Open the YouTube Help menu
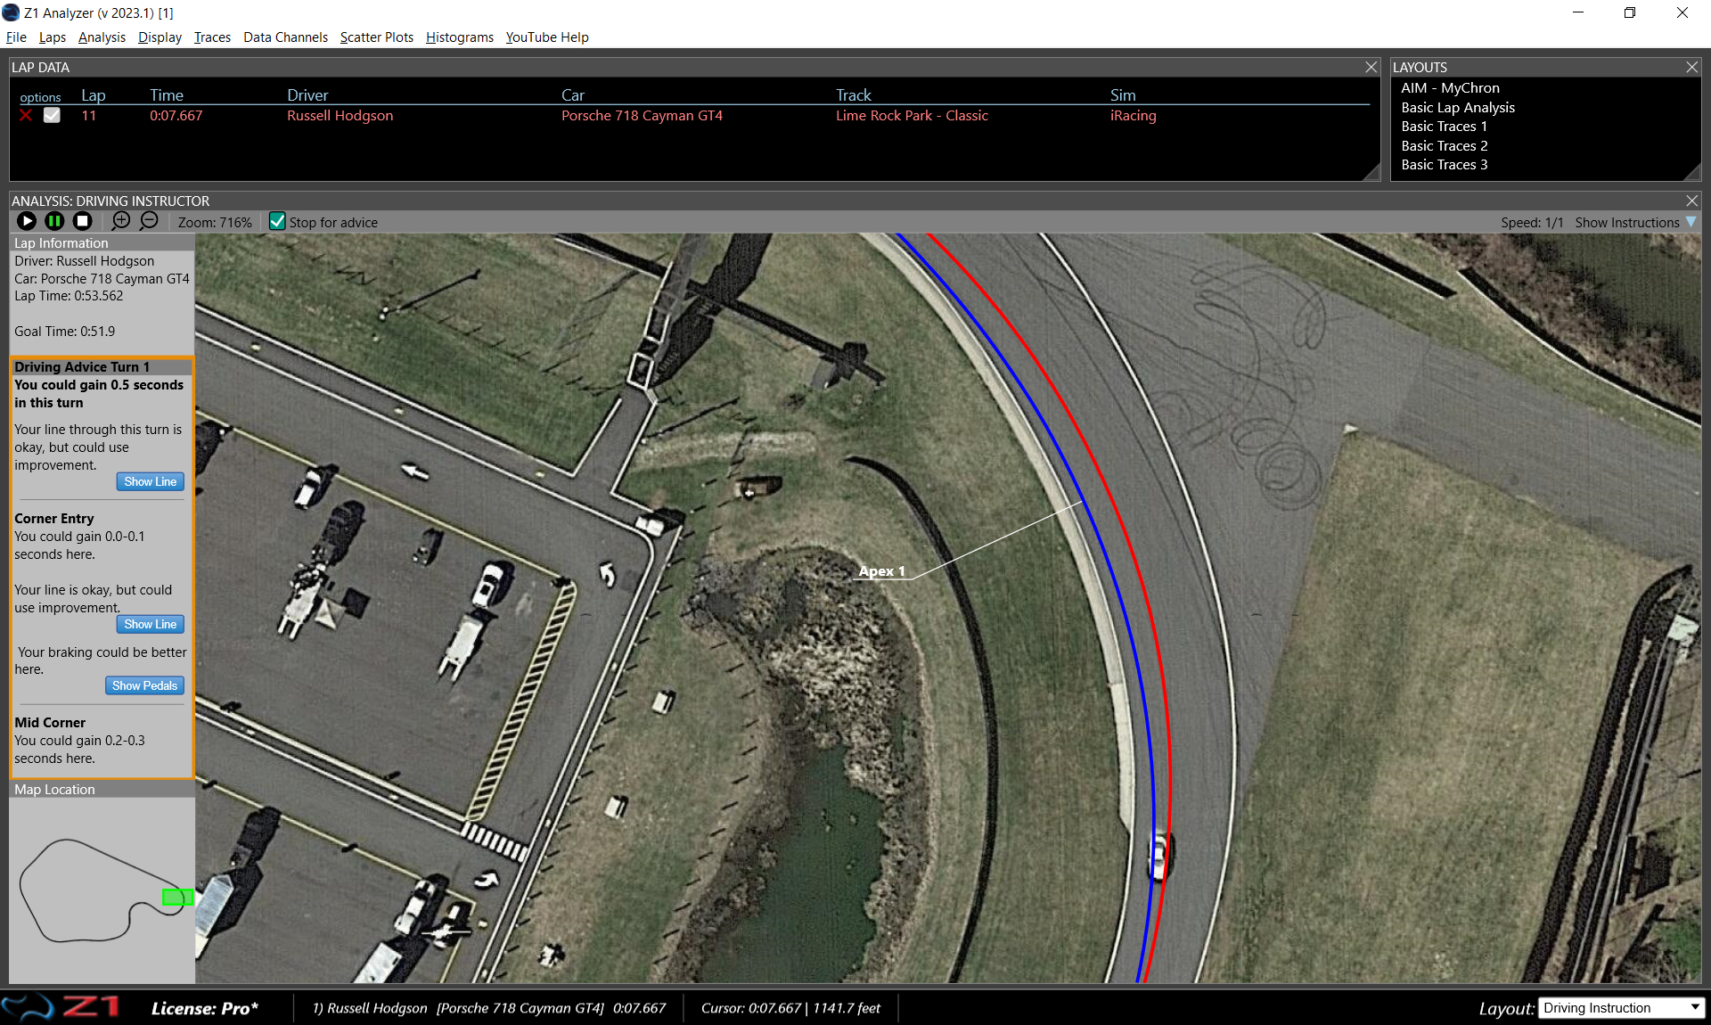This screenshot has height=1025, width=1711. point(547,37)
